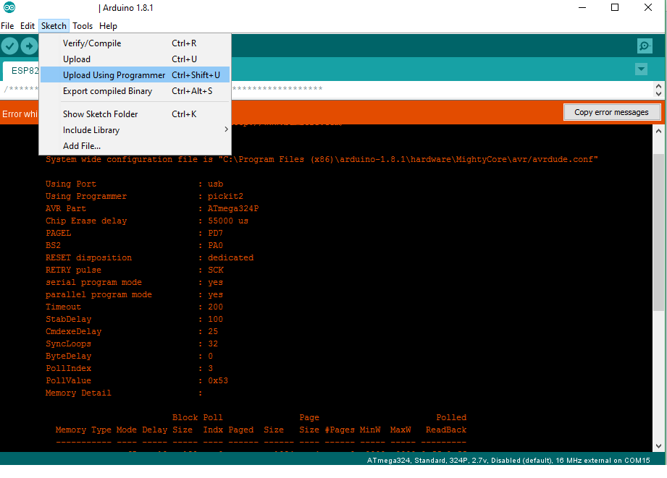Click the 'Chip Erase delay' line
The height and width of the screenshot is (478, 667).
point(147,221)
